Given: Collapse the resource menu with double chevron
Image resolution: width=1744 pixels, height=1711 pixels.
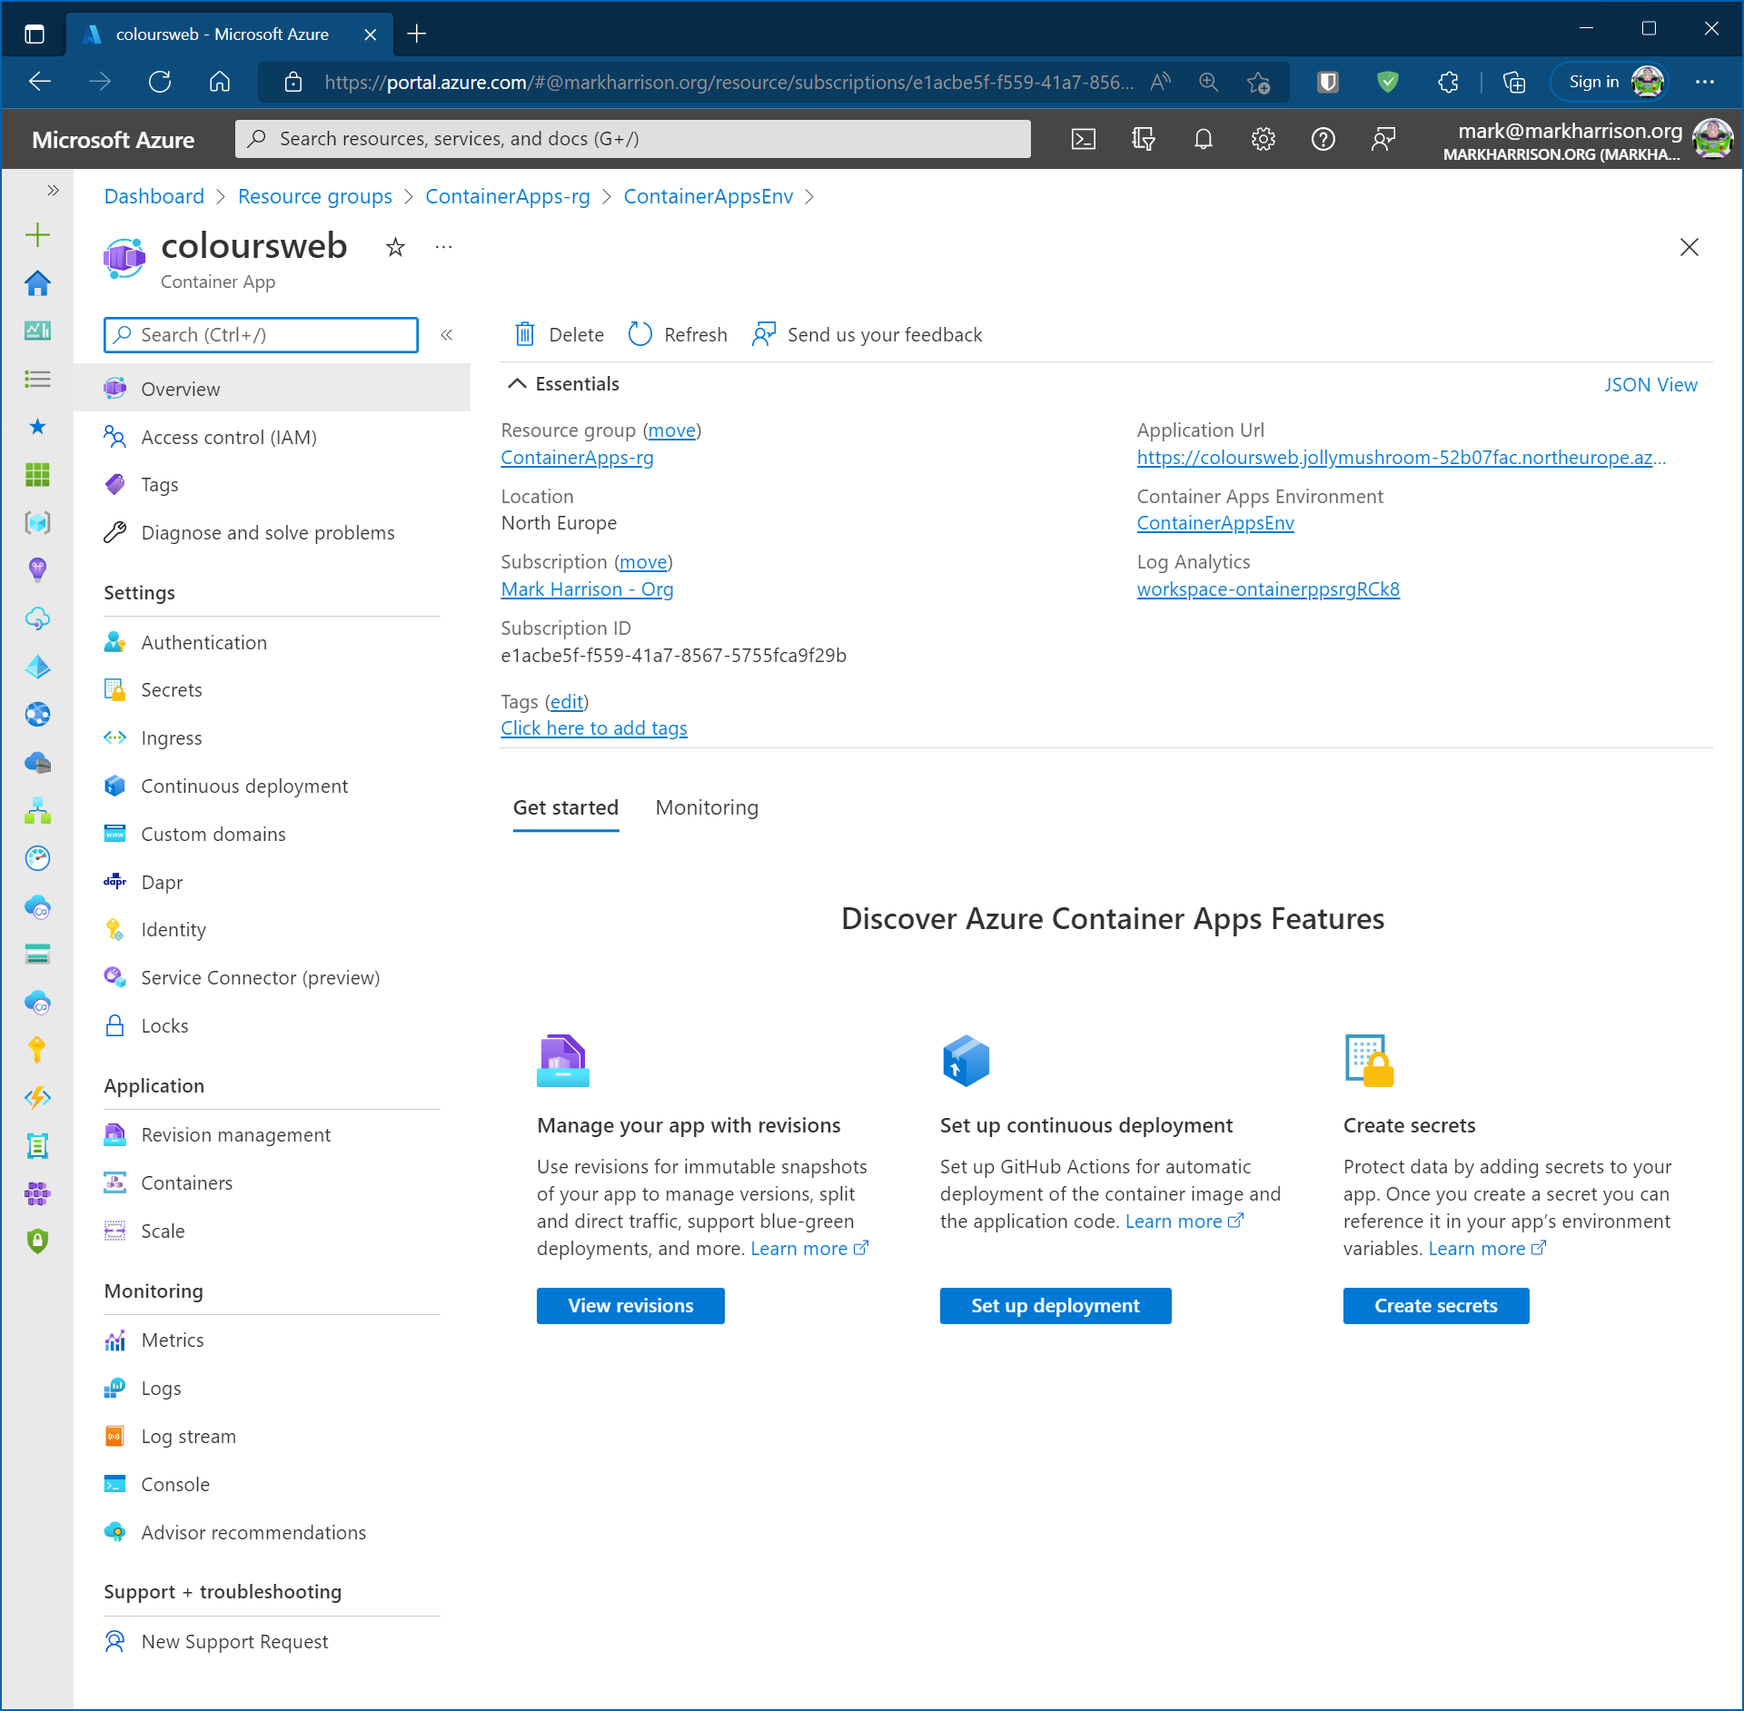Looking at the screenshot, I should [447, 334].
